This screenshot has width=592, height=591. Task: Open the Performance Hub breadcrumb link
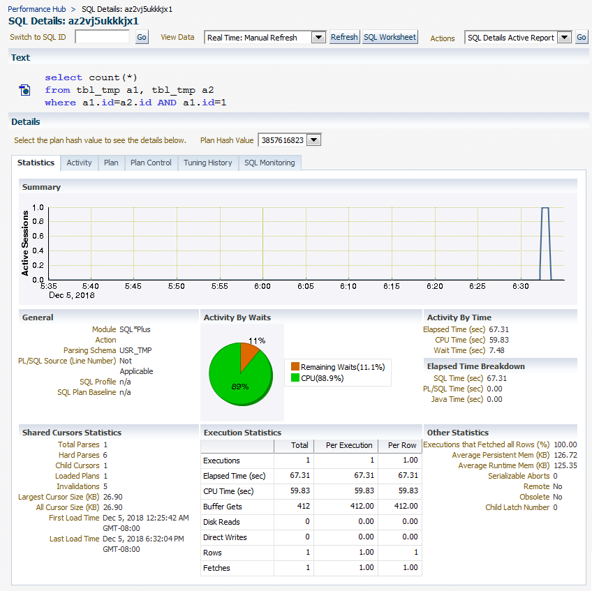click(36, 8)
